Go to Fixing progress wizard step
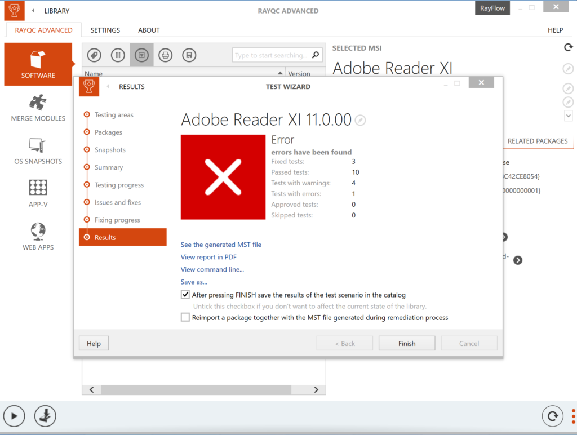Image resolution: width=577 pixels, height=435 pixels. click(x=117, y=220)
